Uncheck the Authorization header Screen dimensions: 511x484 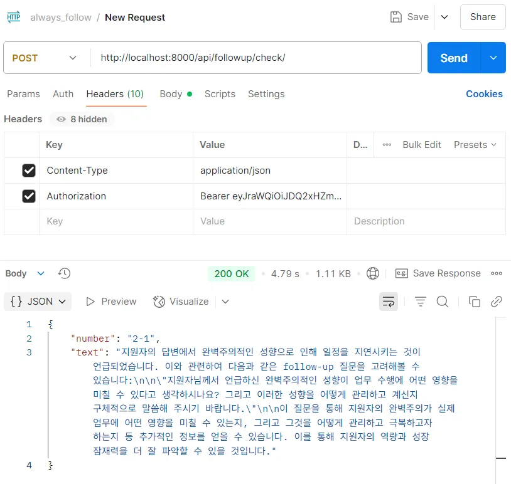point(29,196)
